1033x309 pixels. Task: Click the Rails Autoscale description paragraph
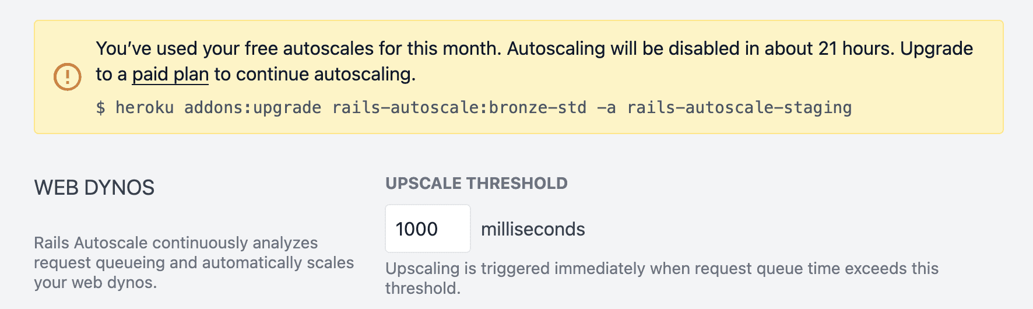pos(194,262)
